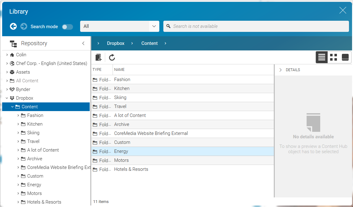The image size is (353, 207).
Task: Select Content in the breadcrumb path
Action: pyautogui.click(x=149, y=43)
